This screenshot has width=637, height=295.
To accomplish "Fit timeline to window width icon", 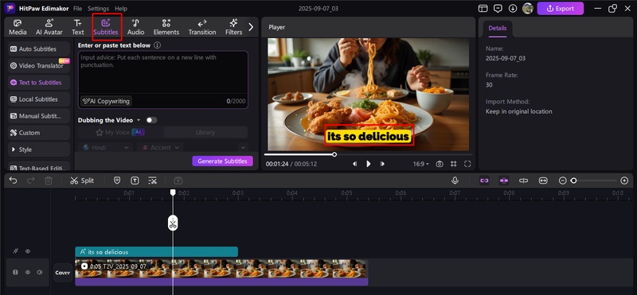I will tap(543, 180).
